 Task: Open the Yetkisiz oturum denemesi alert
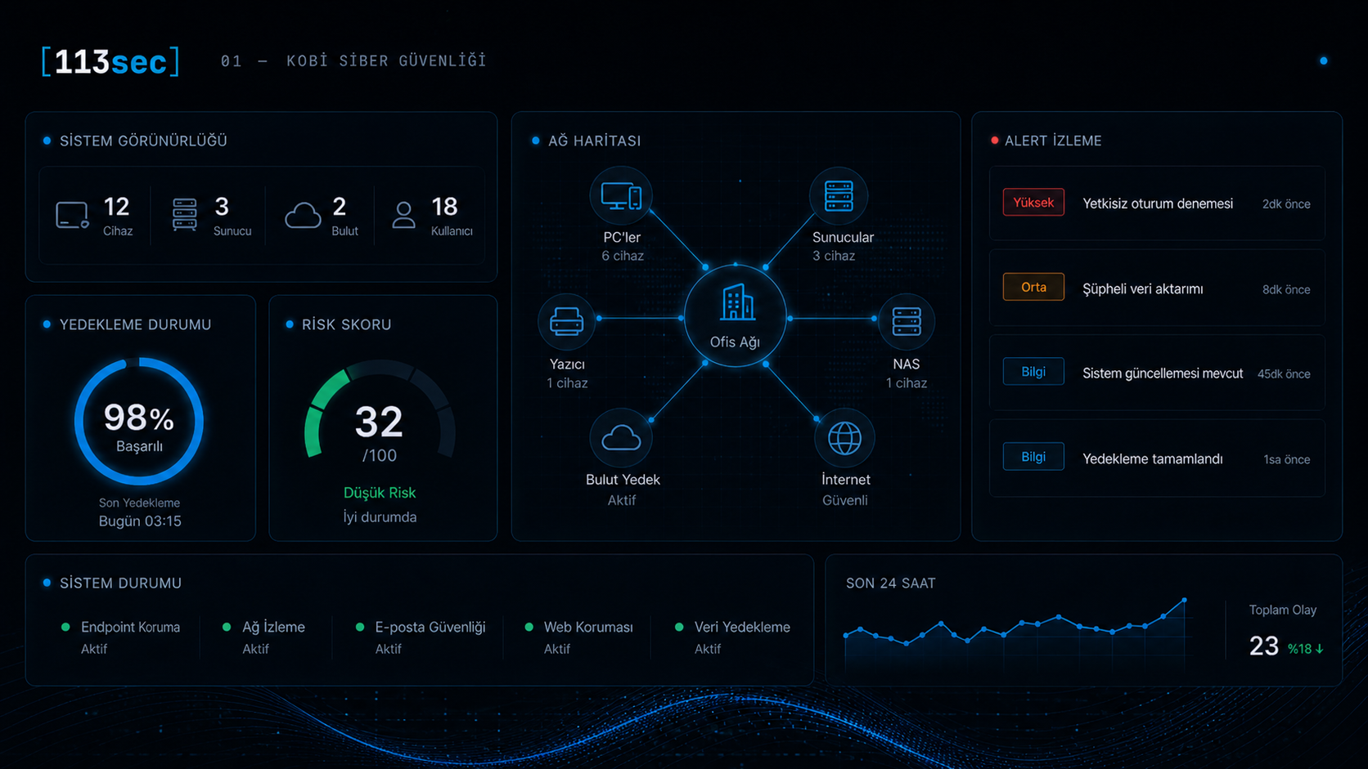tap(1157, 203)
